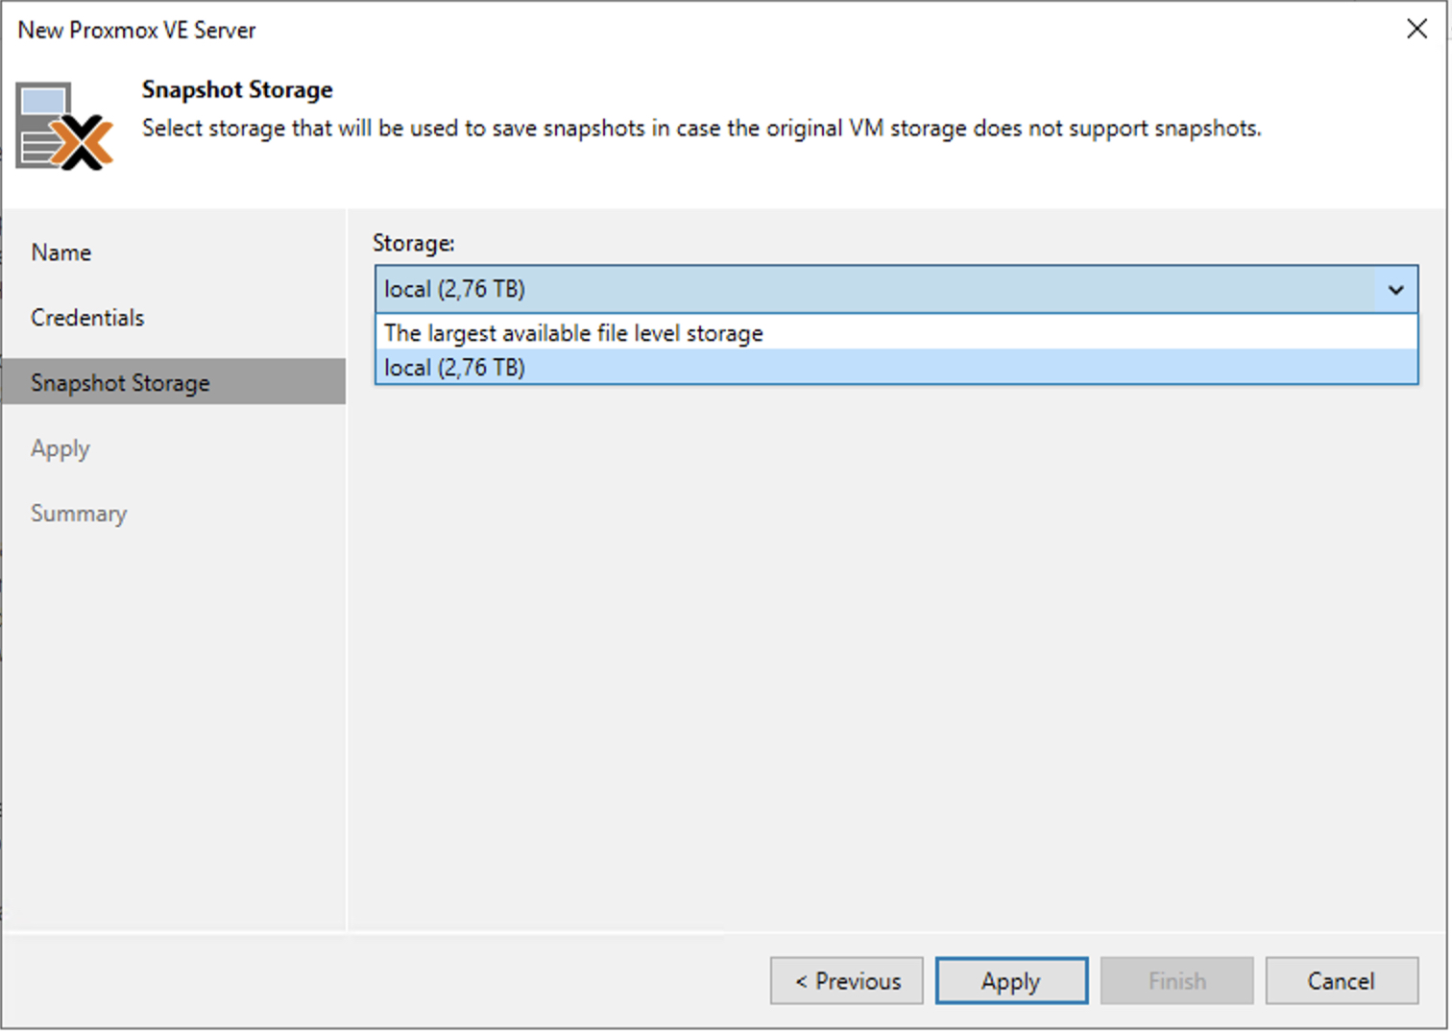Click the bold 'Snapshot Storage' header title

237,89
